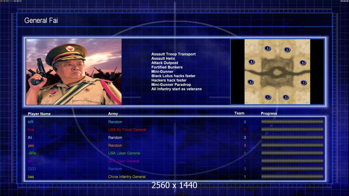Select start position marker 3 on the map
349x196 pixels.
285,97
